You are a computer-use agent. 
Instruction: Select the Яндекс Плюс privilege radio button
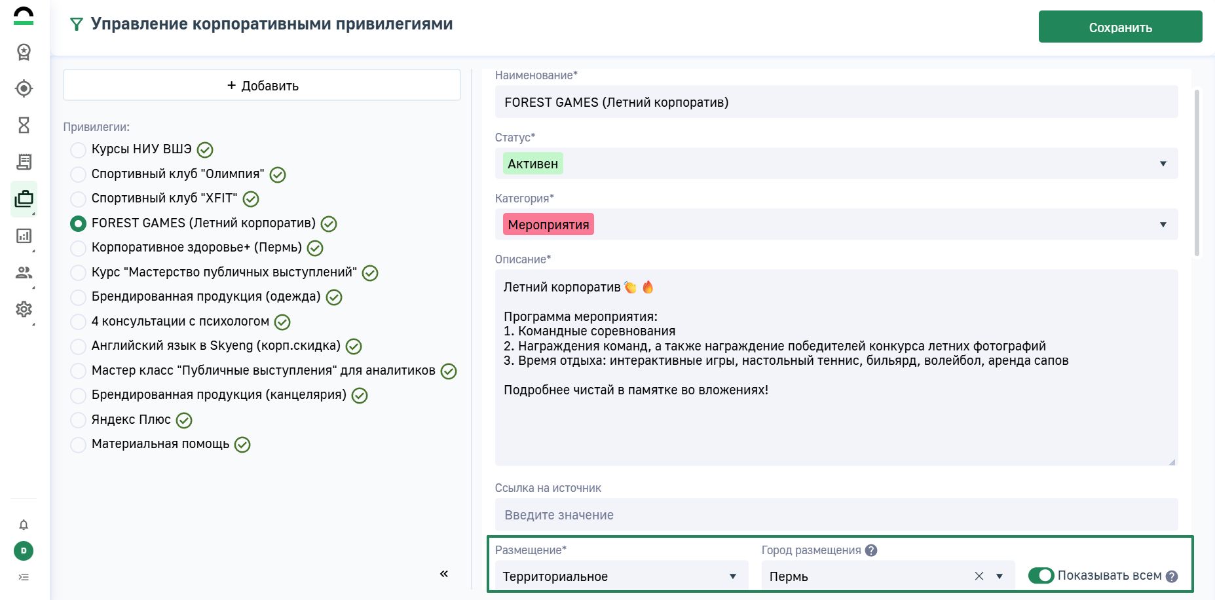(78, 420)
